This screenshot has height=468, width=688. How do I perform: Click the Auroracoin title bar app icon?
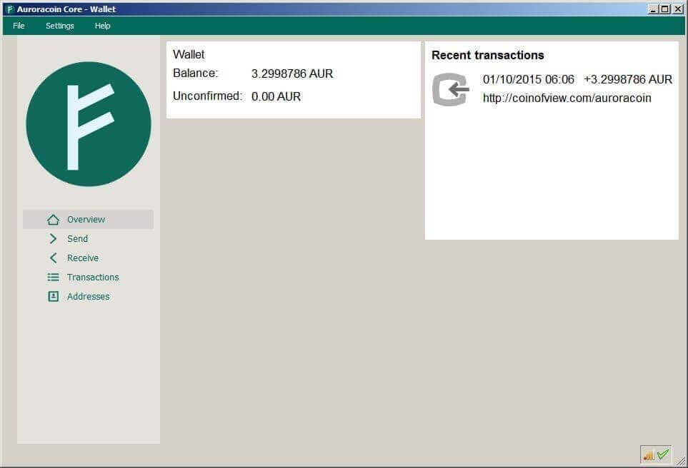click(10, 9)
